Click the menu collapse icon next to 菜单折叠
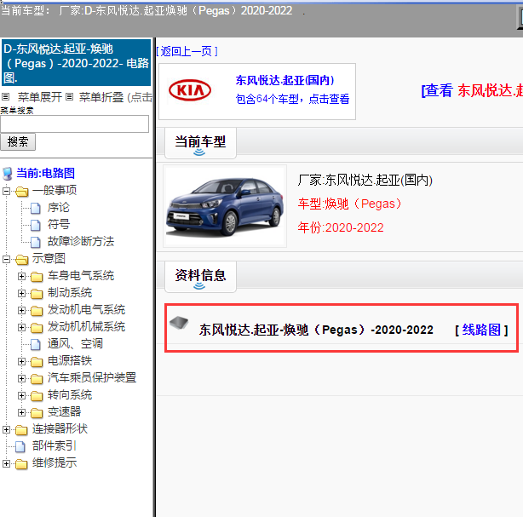Image resolution: width=523 pixels, height=517 pixels. tap(69, 97)
